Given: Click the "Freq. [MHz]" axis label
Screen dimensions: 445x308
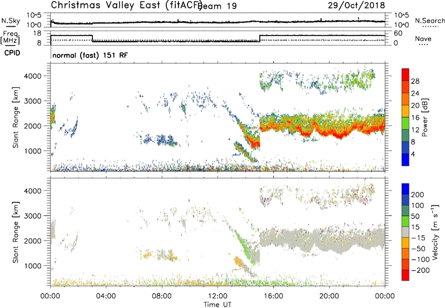Looking at the screenshot, I should point(10,37).
